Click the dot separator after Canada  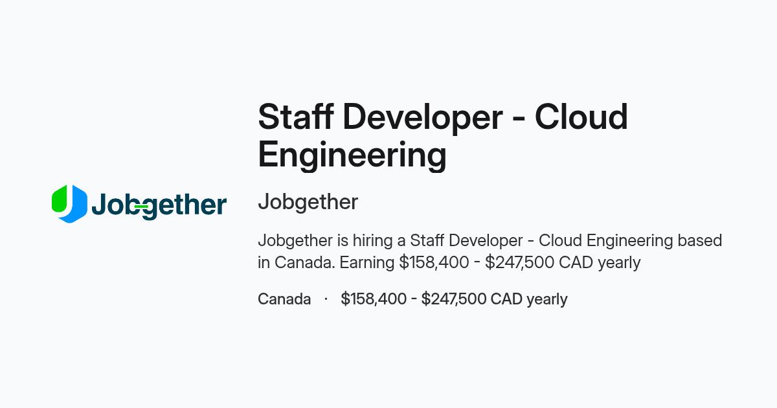pos(326,299)
